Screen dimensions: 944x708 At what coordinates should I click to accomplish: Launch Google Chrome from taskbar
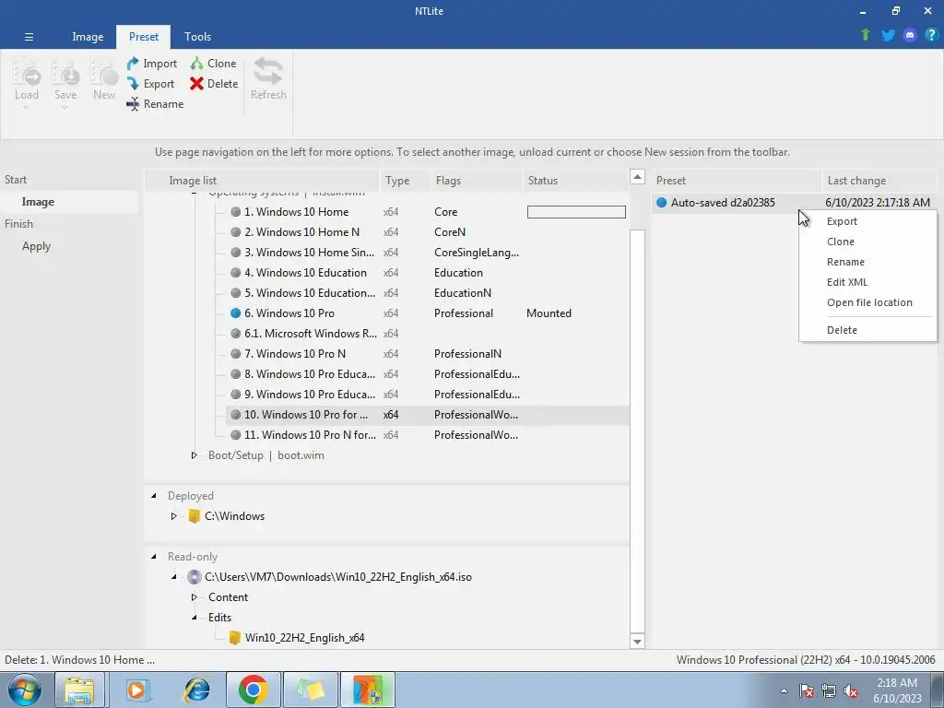(x=253, y=690)
